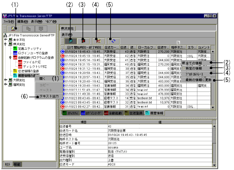
Task: Click the 大阪支社 host computer icon
Action: pyautogui.click(x=10, y=80)
